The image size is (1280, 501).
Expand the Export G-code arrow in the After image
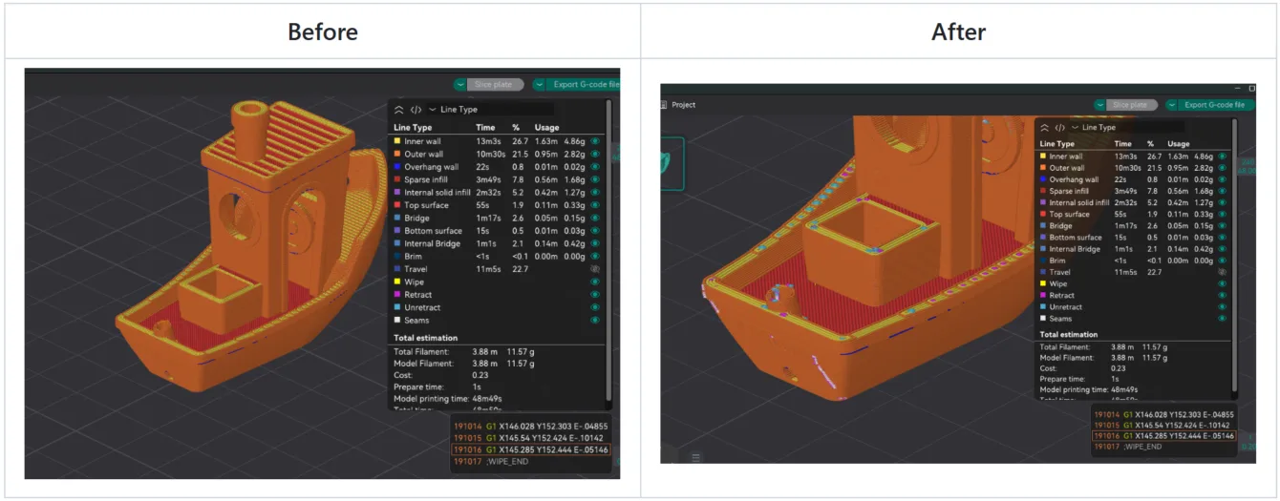point(1172,105)
